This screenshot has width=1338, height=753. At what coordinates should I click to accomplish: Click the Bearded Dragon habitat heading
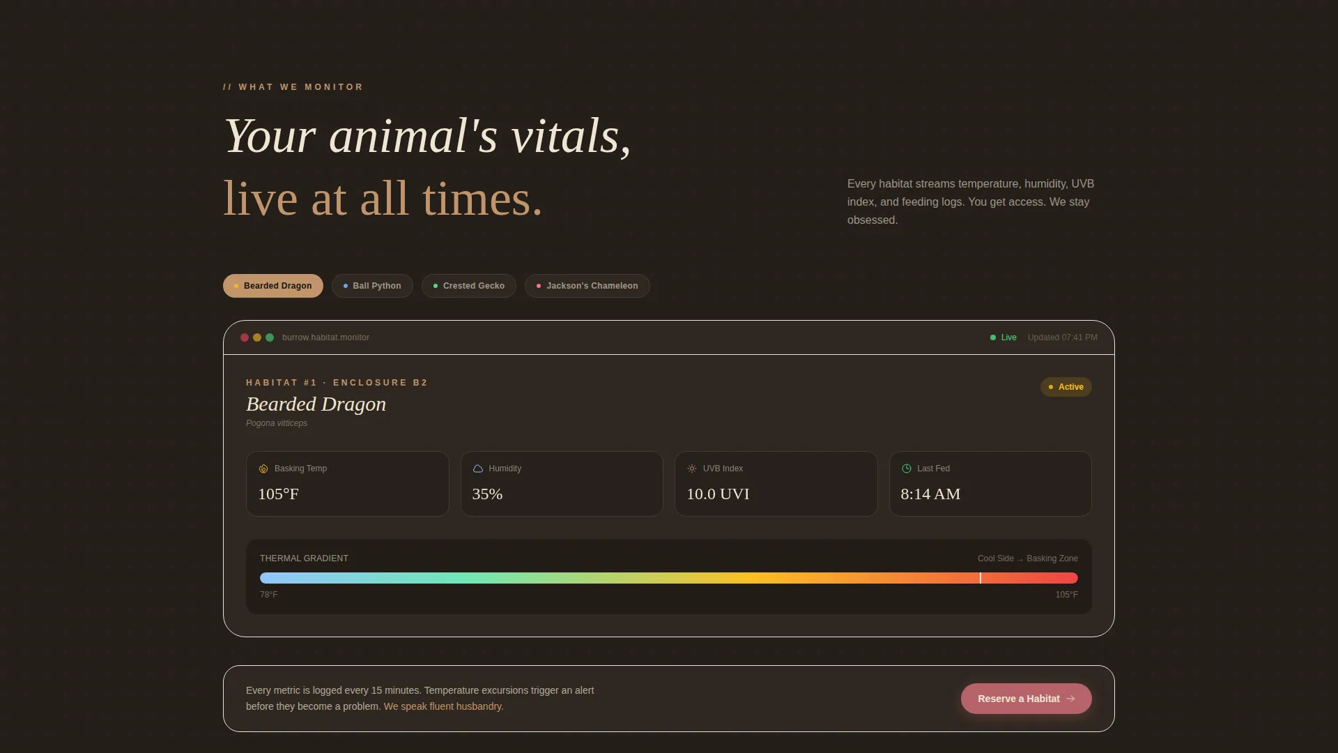tap(316, 404)
